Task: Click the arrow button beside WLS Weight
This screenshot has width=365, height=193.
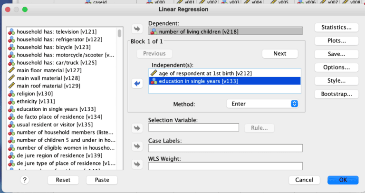Action: 137,164
